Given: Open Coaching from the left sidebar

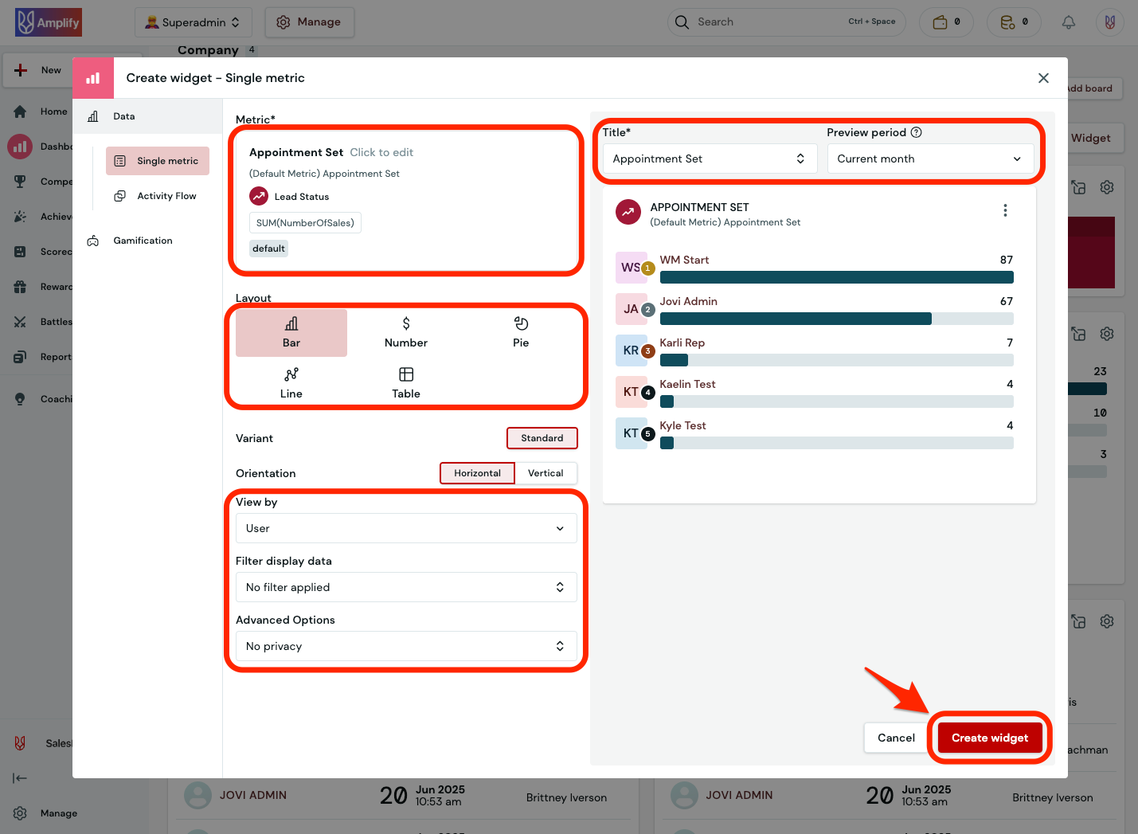Looking at the screenshot, I should point(53,398).
